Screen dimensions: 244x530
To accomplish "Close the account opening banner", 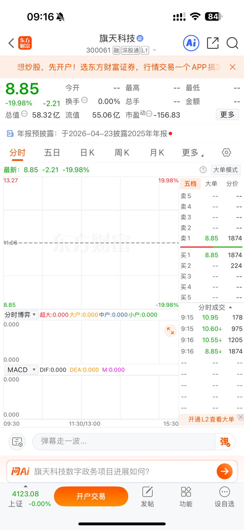I will pos(233,67).
